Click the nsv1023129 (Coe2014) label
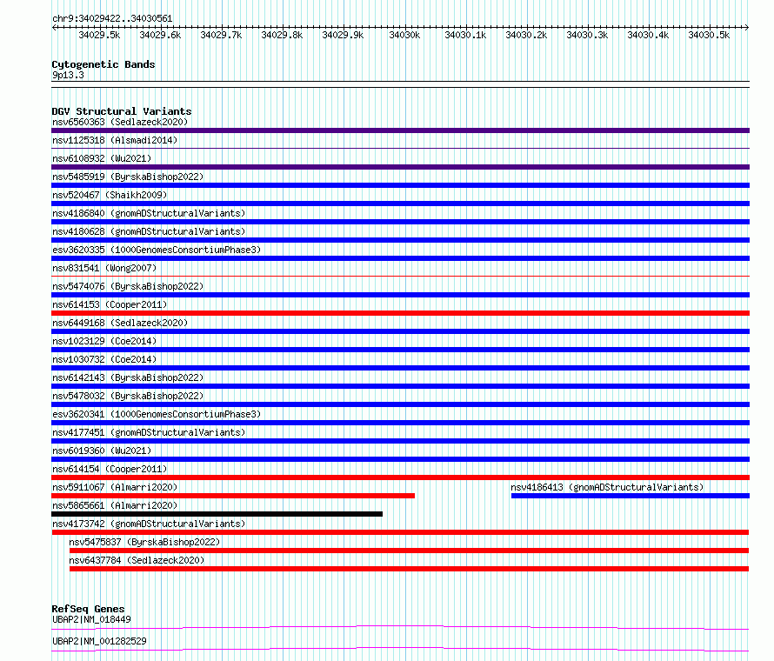Screen dimensions: 774x661 pos(104,341)
